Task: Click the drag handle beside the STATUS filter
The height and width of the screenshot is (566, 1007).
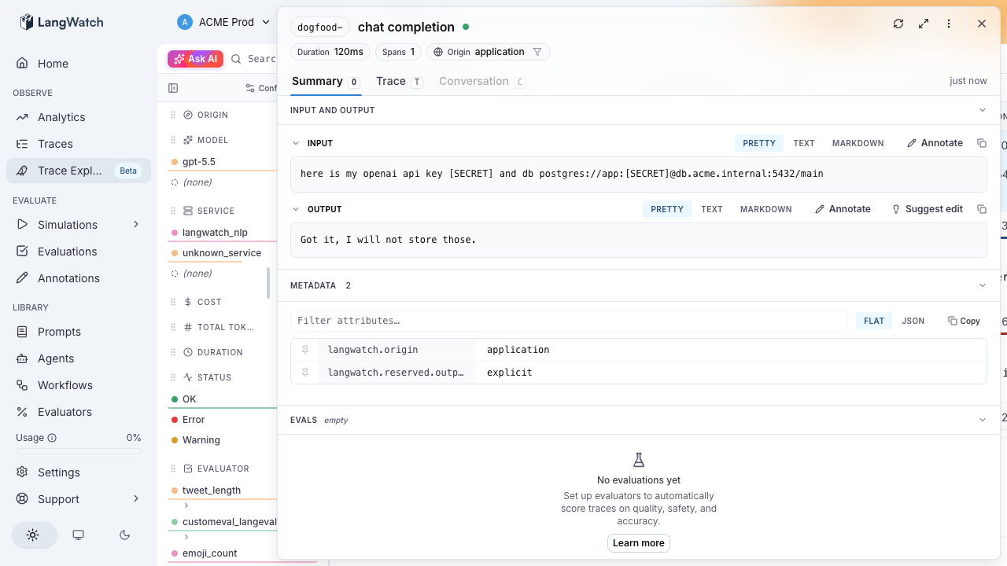Action: (x=173, y=377)
